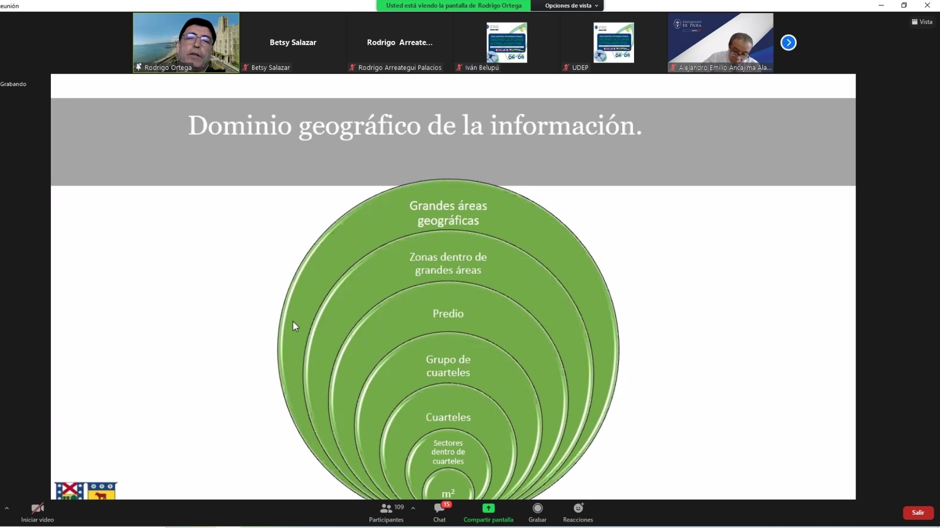Viewport: 940px width, 528px height.
Task: Click the Grabar record icon
Action: pyautogui.click(x=537, y=508)
